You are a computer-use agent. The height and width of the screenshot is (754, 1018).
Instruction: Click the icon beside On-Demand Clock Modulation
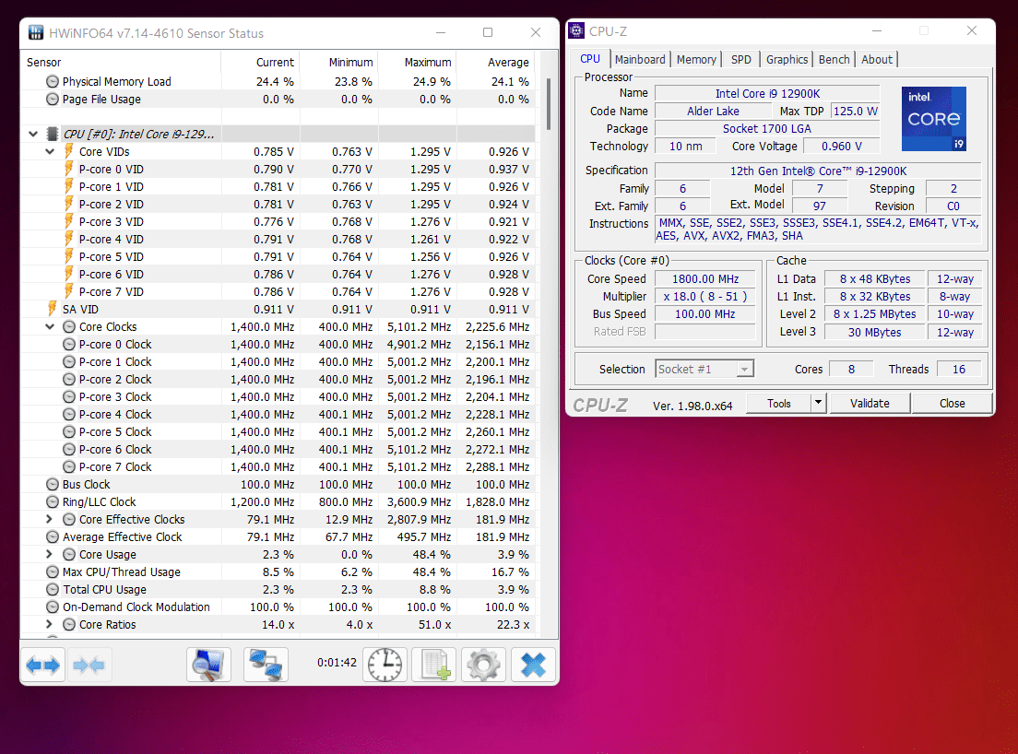coord(53,607)
